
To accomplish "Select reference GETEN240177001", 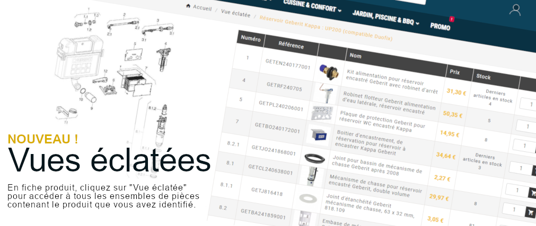I will click(x=288, y=64).
